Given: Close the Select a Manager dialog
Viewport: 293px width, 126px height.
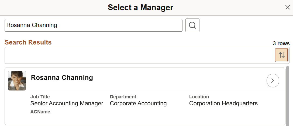Looking at the screenshot, I should coord(287,8).
